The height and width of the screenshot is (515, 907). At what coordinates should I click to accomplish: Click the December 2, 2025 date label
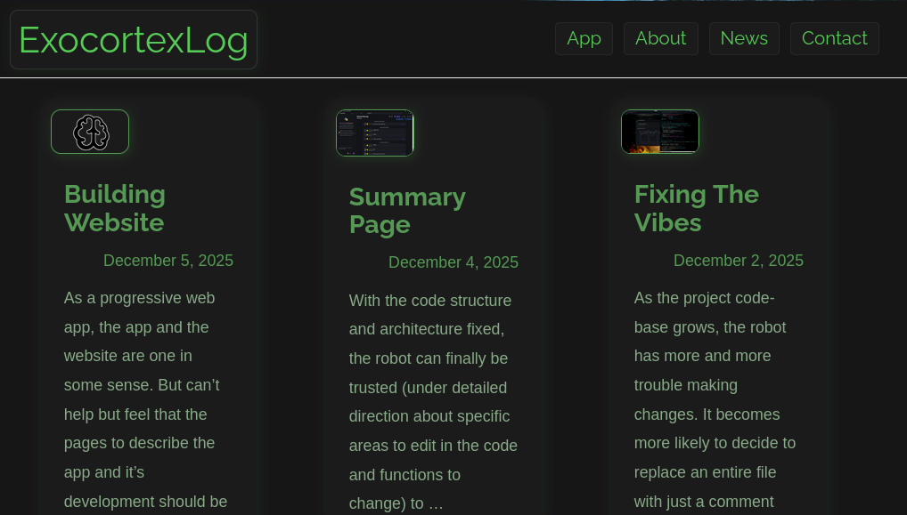[739, 261]
